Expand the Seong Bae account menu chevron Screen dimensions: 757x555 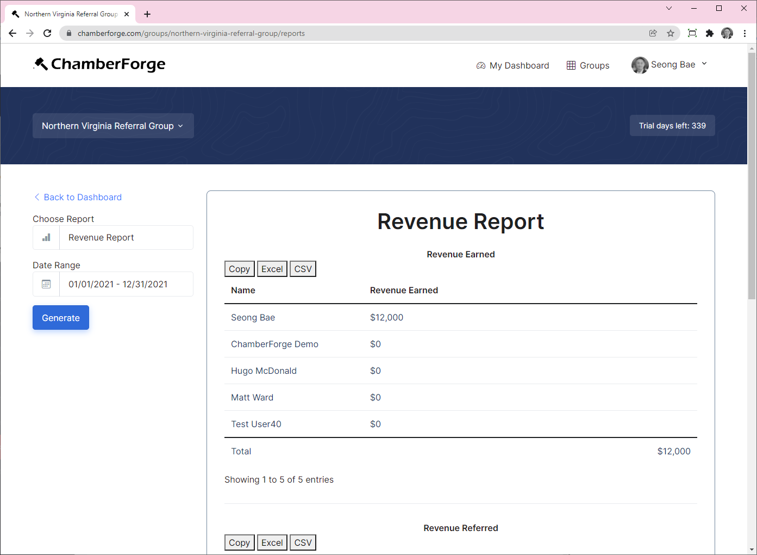click(704, 64)
